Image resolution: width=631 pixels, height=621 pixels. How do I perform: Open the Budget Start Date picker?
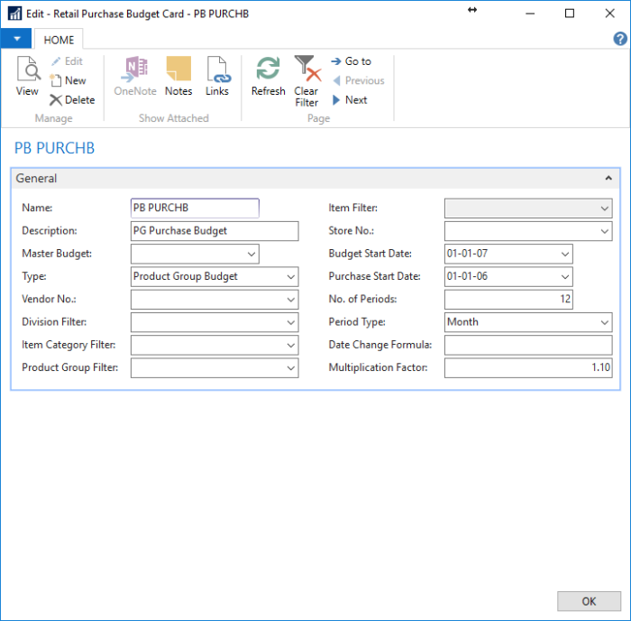click(564, 254)
